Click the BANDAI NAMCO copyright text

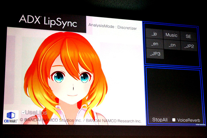(81, 120)
